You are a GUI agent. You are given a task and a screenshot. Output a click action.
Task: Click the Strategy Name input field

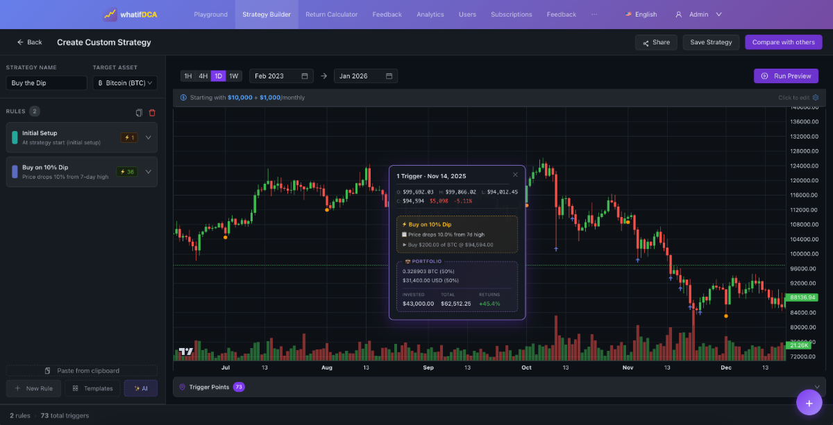point(47,83)
